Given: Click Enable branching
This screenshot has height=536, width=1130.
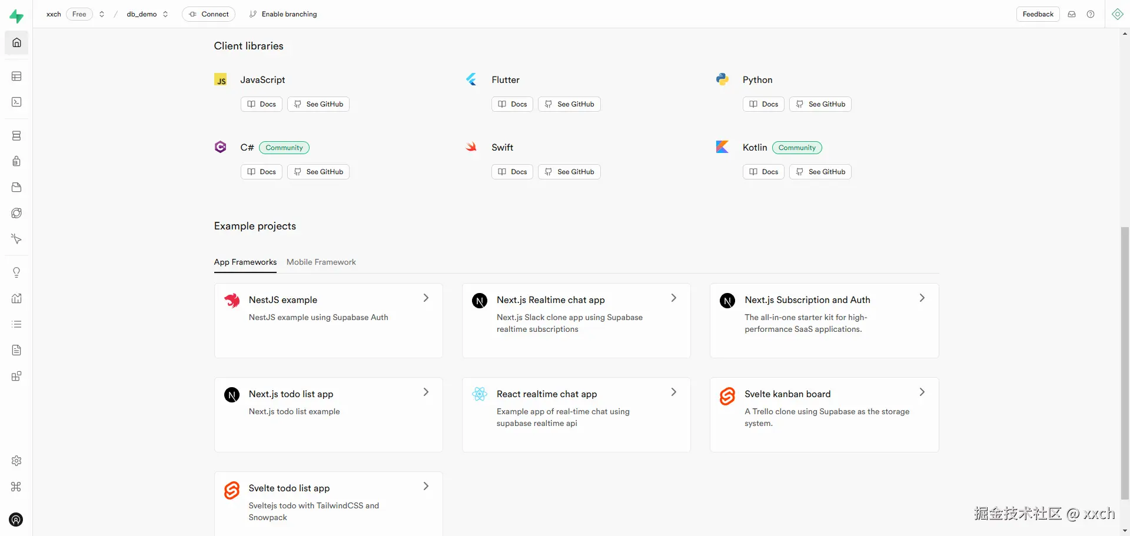Looking at the screenshot, I should coord(283,14).
